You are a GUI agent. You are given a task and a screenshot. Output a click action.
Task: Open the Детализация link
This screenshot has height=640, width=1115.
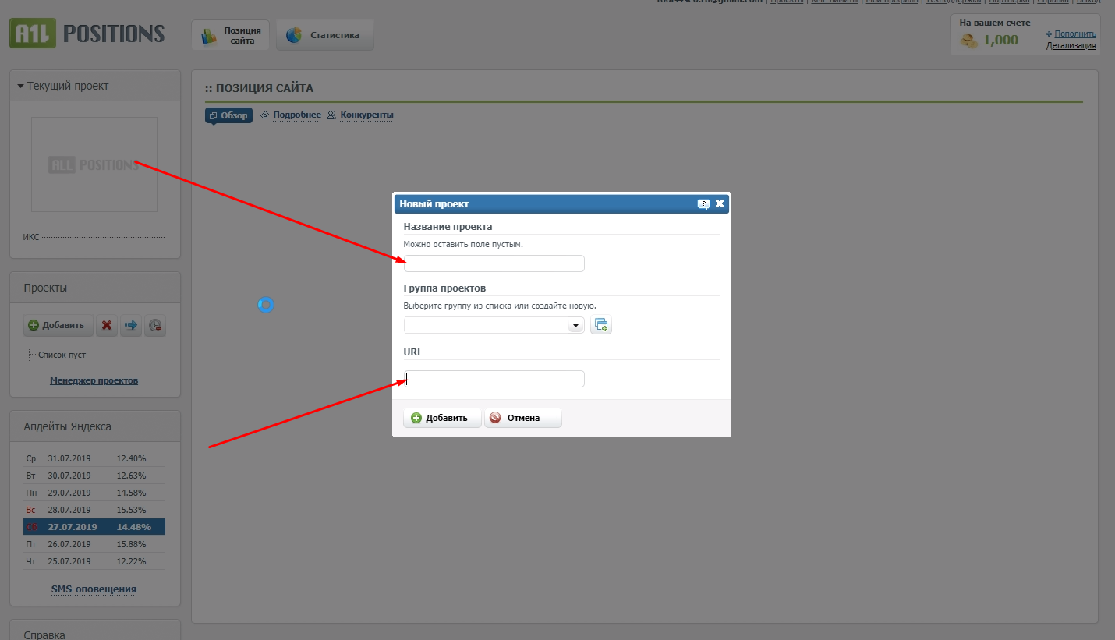point(1071,45)
